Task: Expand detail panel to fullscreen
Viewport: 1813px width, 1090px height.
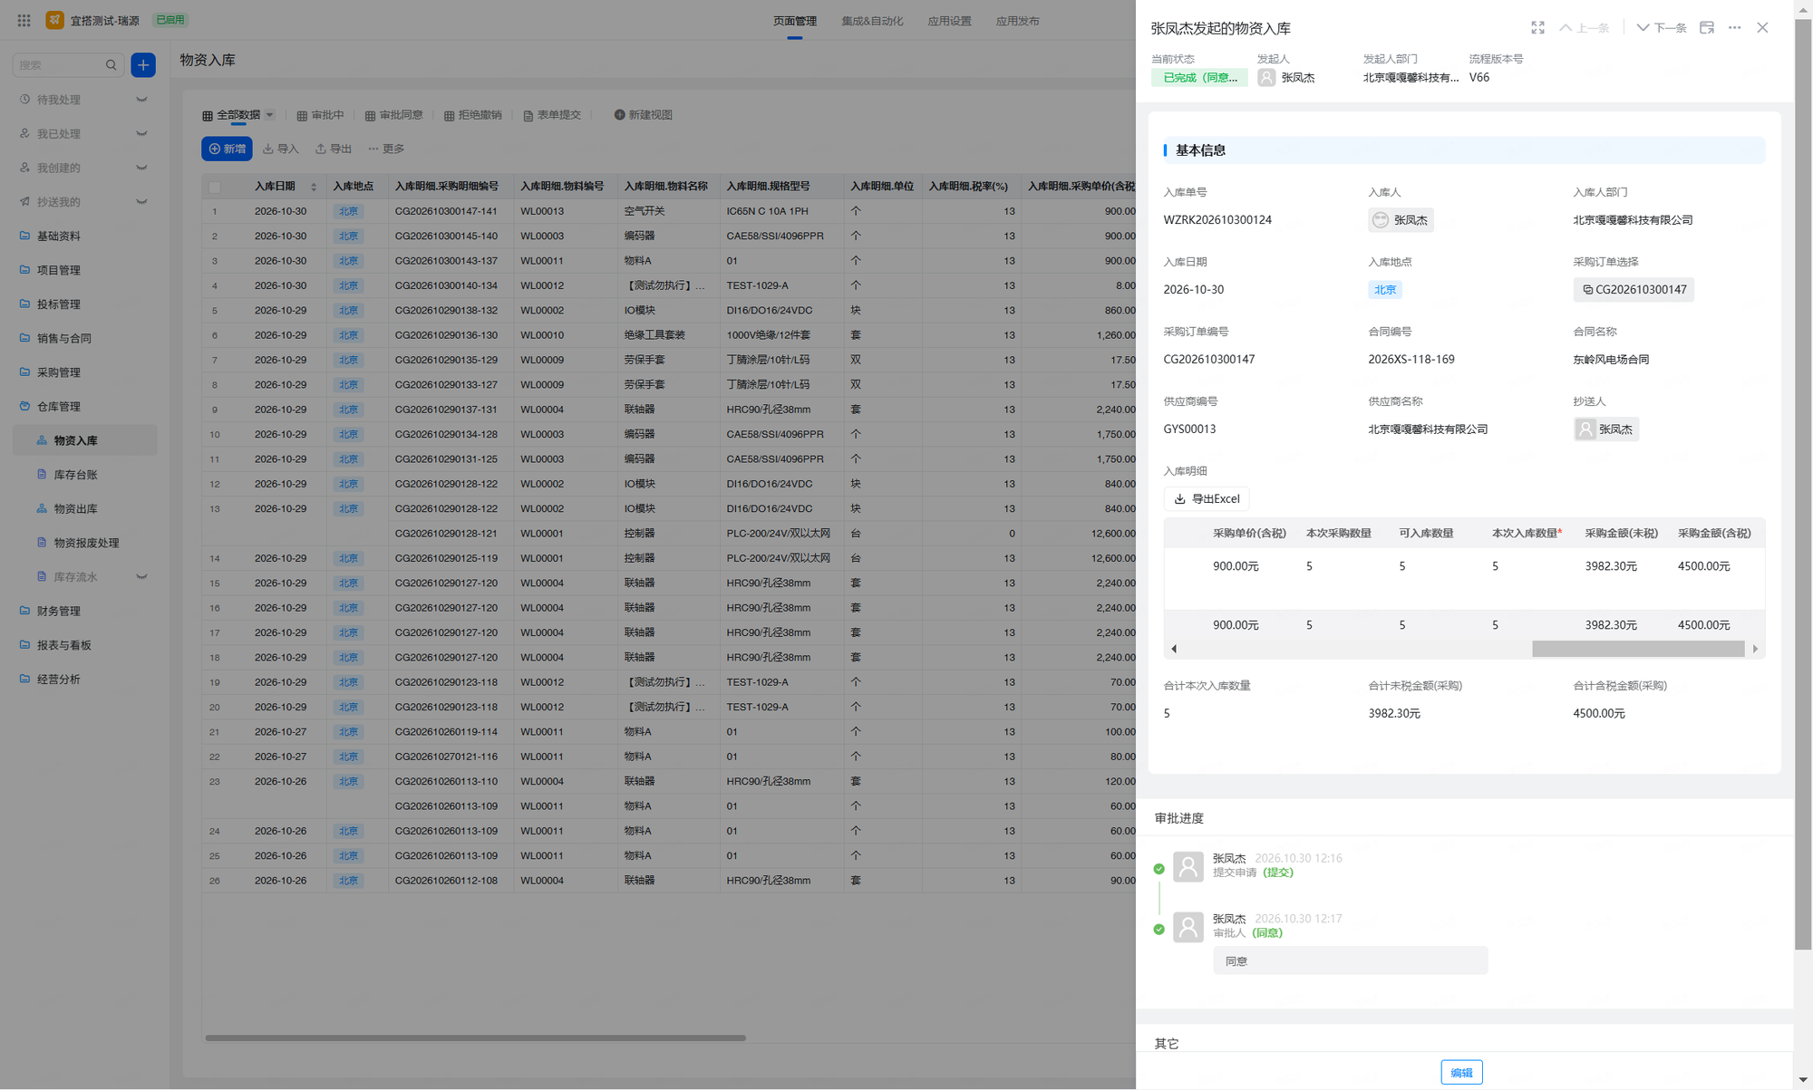Action: 1537,28
